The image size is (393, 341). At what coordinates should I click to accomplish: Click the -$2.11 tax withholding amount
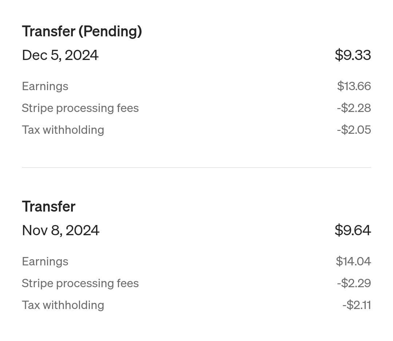tap(357, 305)
